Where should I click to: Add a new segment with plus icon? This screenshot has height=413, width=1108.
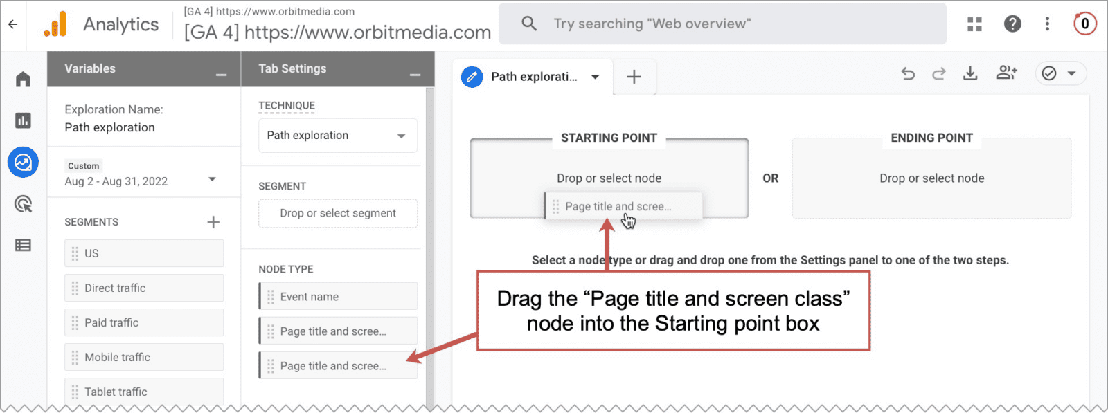[213, 222]
